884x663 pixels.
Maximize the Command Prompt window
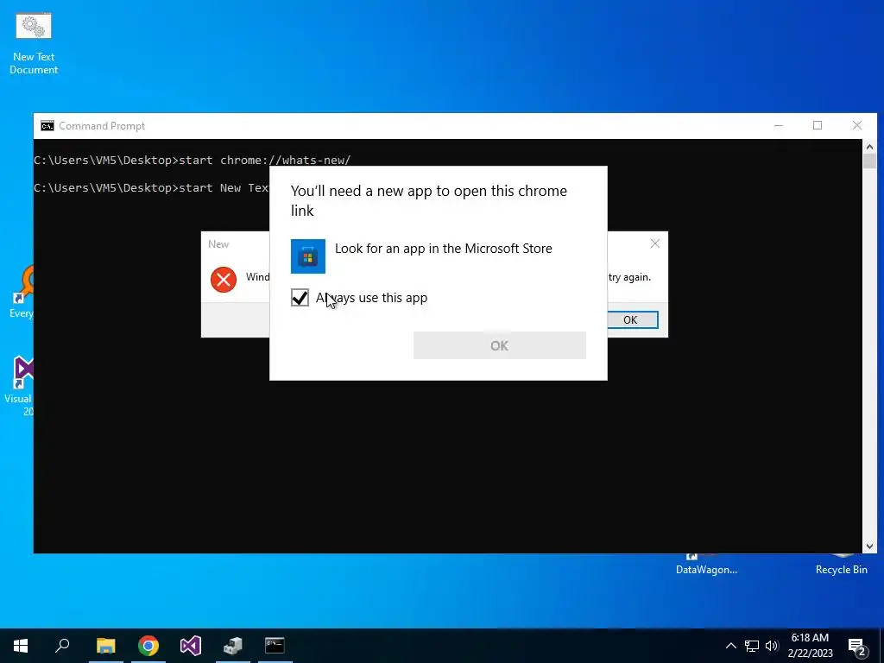tap(818, 125)
